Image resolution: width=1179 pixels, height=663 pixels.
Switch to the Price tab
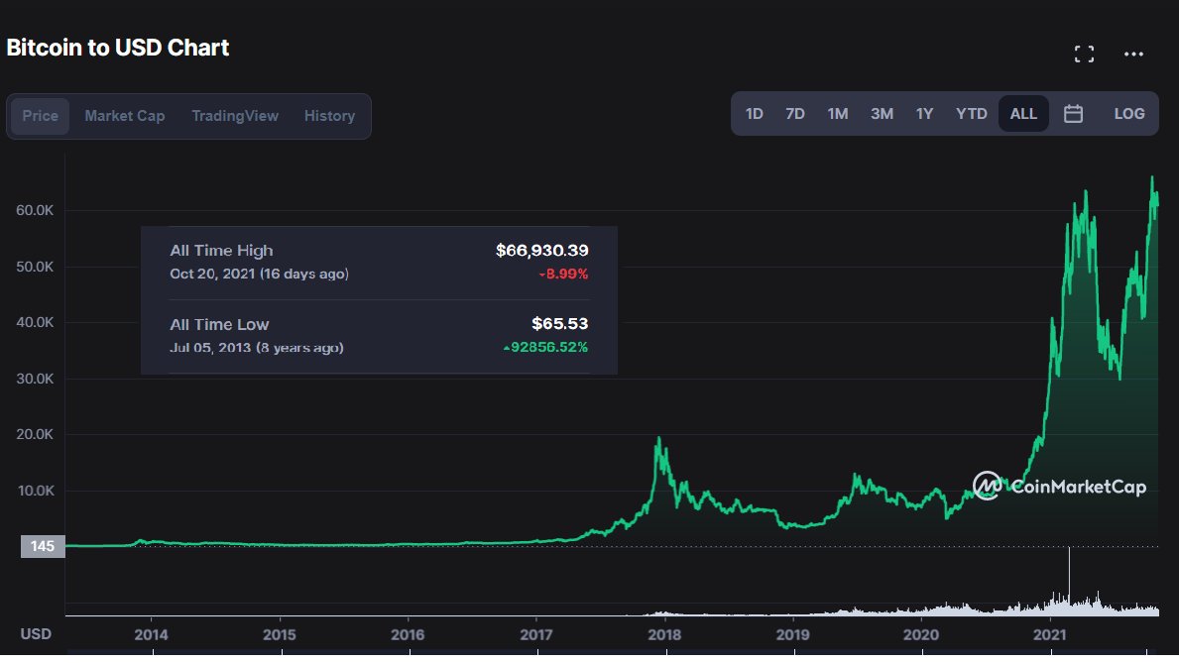click(x=40, y=116)
